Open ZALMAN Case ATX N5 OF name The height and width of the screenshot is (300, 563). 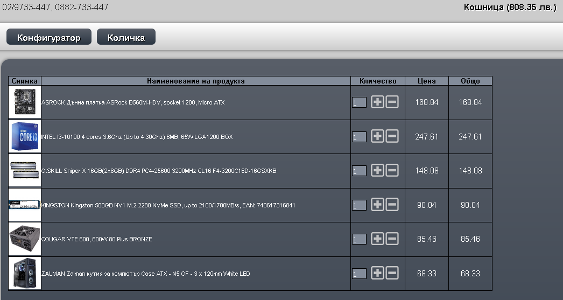tap(145, 274)
